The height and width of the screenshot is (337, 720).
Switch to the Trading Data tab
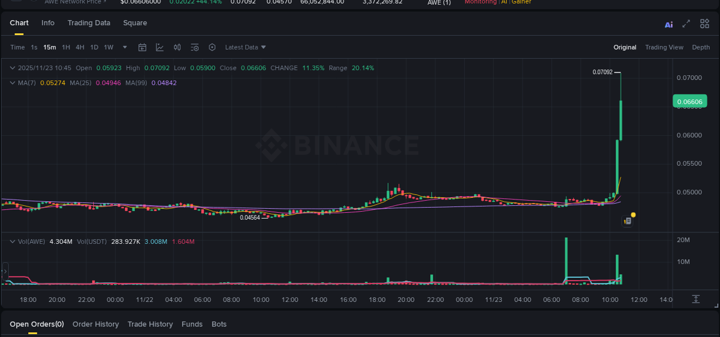pos(89,23)
